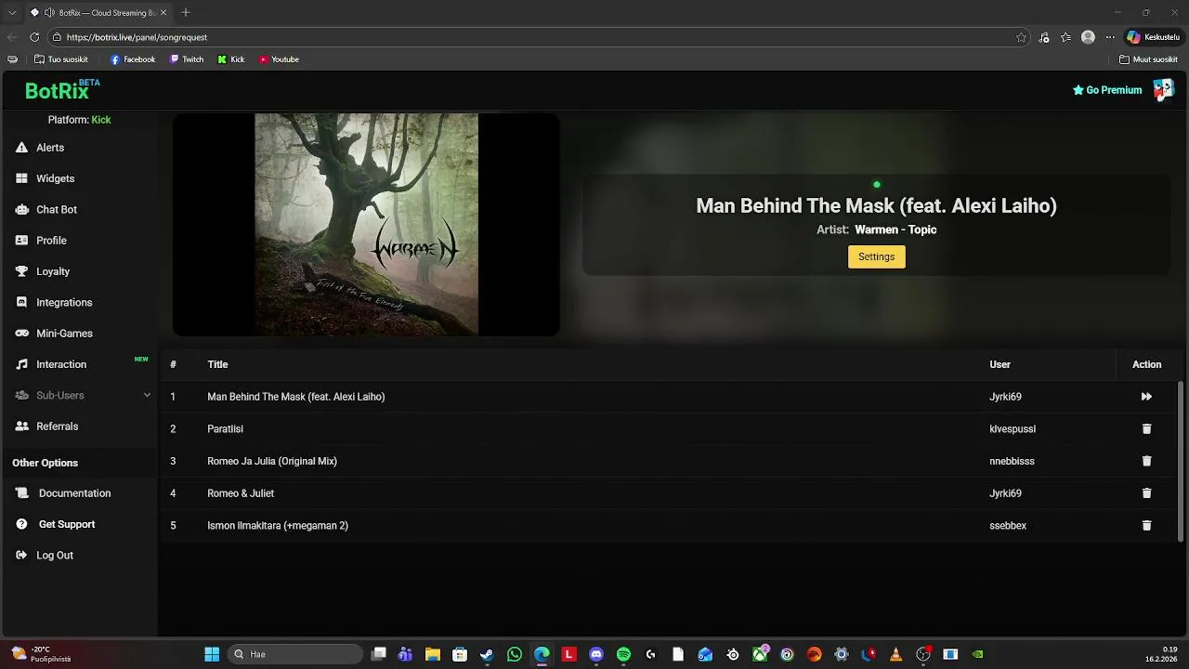The image size is (1189, 669).
Task: Select user nnebbisss in the table
Action: pos(1012,461)
